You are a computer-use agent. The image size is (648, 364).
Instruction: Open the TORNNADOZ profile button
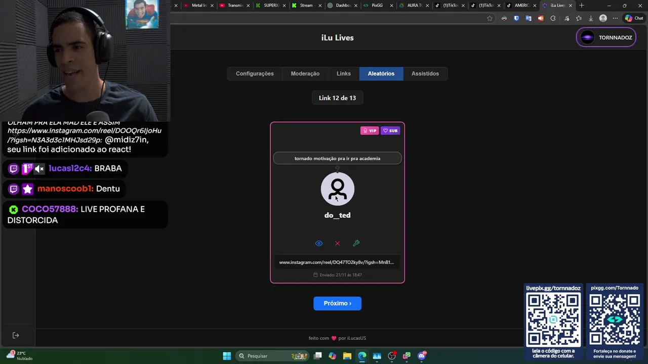click(x=606, y=37)
